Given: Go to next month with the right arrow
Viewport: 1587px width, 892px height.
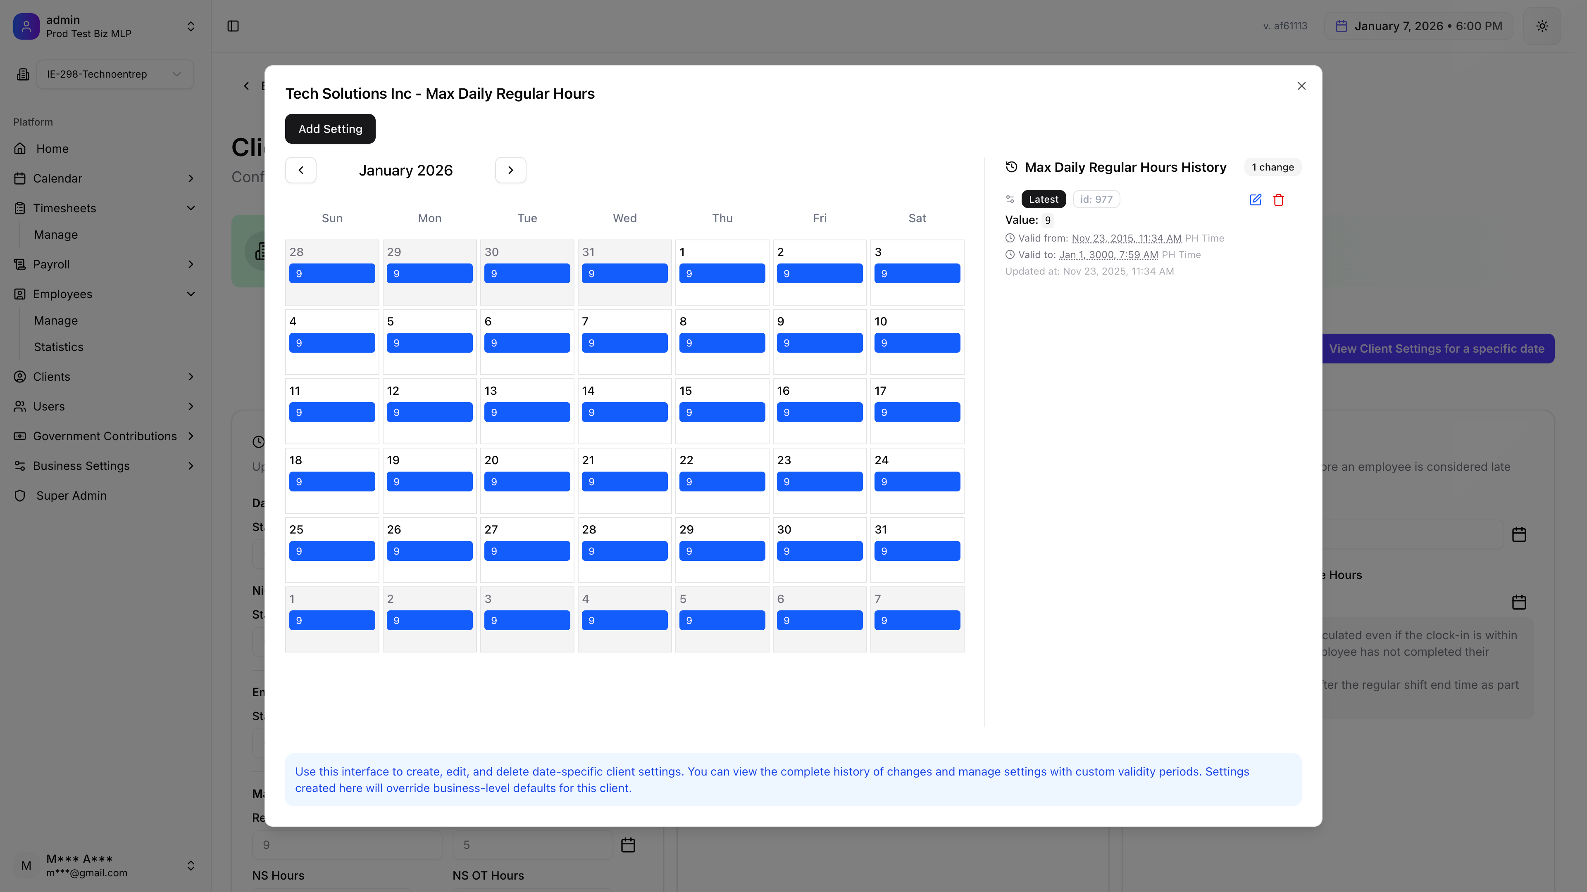Looking at the screenshot, I should (x=510, y=170).
